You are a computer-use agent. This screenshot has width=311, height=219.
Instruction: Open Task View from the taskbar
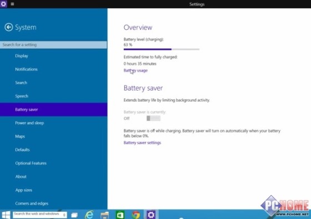click(74, 215)
